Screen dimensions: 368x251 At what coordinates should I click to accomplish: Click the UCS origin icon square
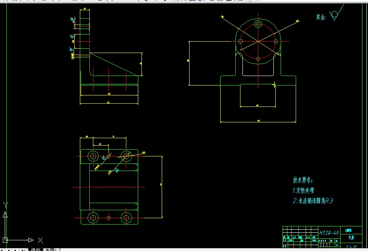[5, 240]
